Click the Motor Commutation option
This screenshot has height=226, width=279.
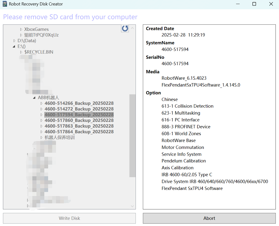183,147
